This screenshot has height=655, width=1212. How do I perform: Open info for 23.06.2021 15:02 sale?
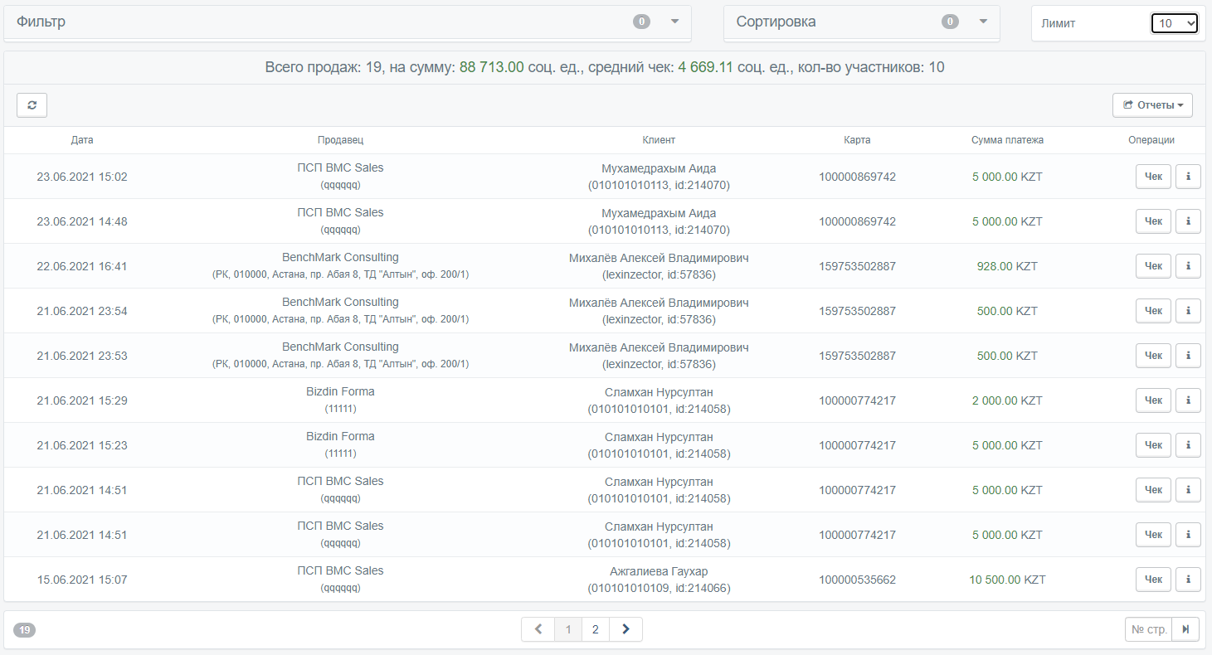tap(1188, 177)
